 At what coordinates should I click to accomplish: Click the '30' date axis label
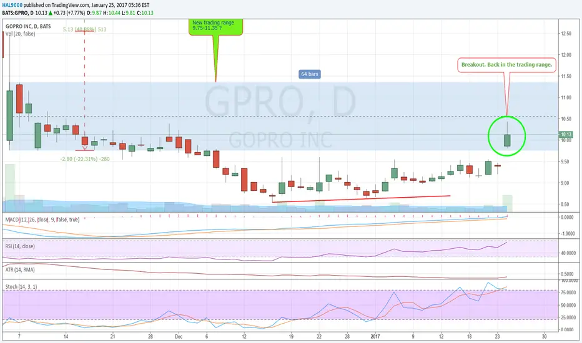click(544, 337)
